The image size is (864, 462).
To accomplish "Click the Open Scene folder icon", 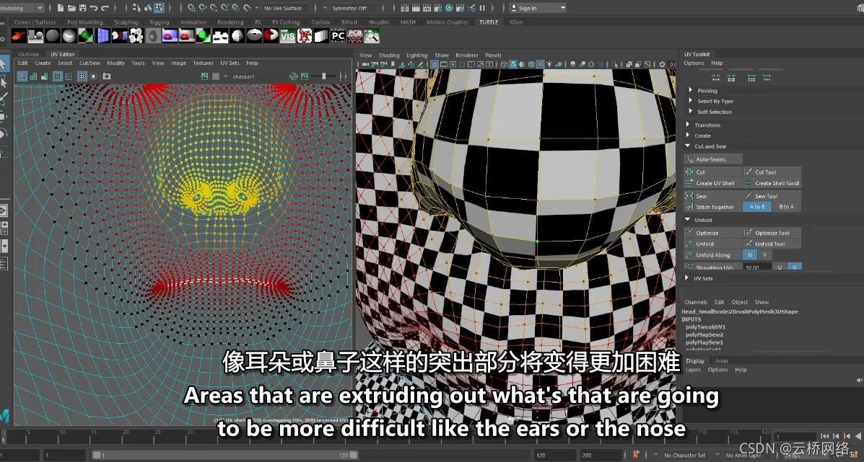I will (71, 8).
